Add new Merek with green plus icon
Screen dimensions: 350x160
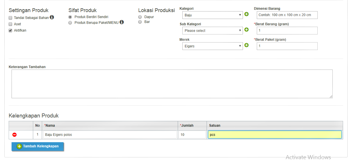[246, 45]
